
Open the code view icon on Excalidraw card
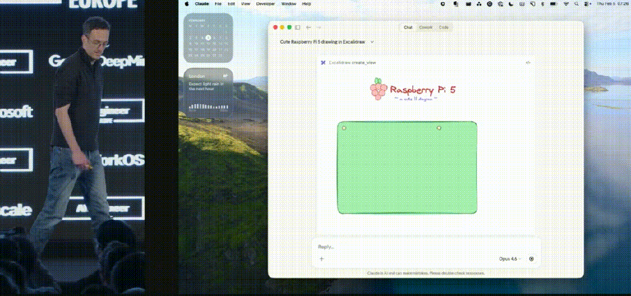click(x=527, y=63)
